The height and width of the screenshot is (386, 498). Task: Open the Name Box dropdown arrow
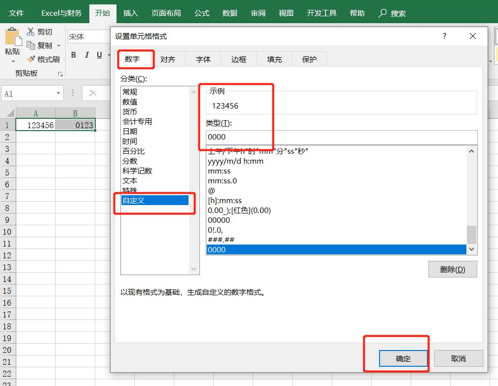(x=58, y=93)
